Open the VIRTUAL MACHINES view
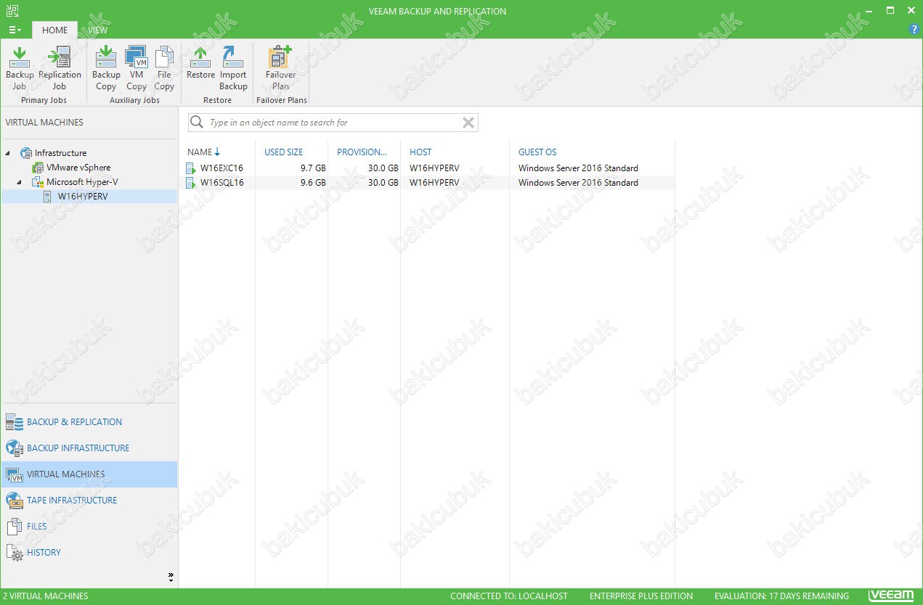The width and height of the screenshot is (923, 605). (89, 474)
